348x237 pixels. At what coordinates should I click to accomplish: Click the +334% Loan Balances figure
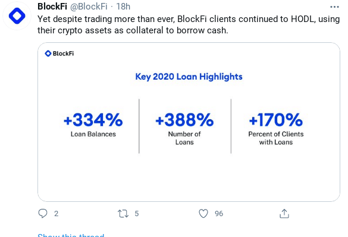[93, 125]
